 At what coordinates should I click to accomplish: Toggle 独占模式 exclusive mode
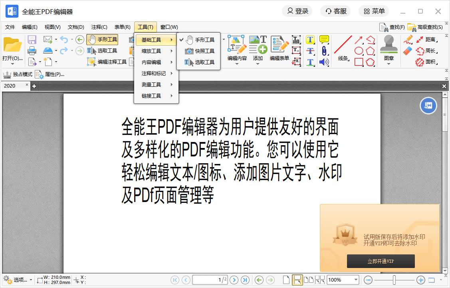tap(18, 74)
